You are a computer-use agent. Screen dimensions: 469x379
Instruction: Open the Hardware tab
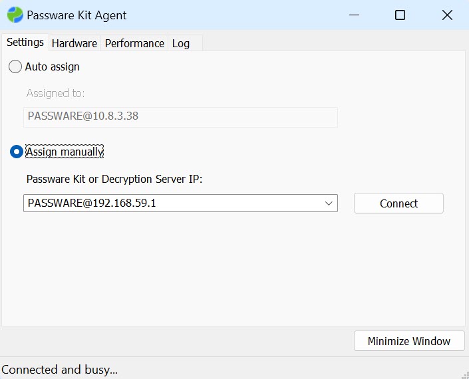(x=75, y=44)
